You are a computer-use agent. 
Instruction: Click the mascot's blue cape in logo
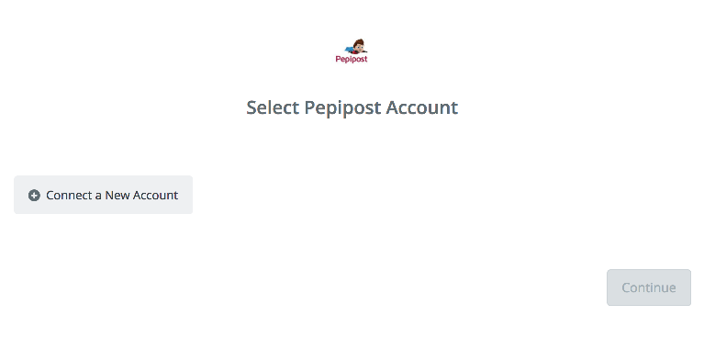coord(349,49)
